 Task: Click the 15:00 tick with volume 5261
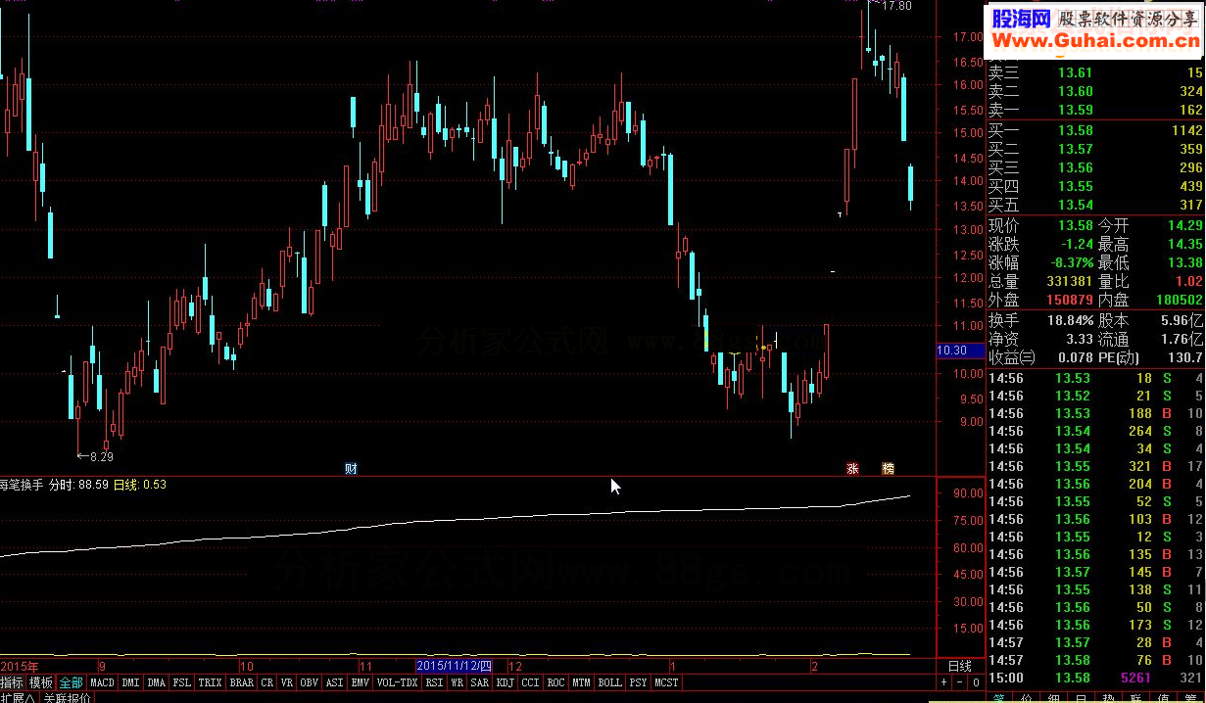(1096, 678)
